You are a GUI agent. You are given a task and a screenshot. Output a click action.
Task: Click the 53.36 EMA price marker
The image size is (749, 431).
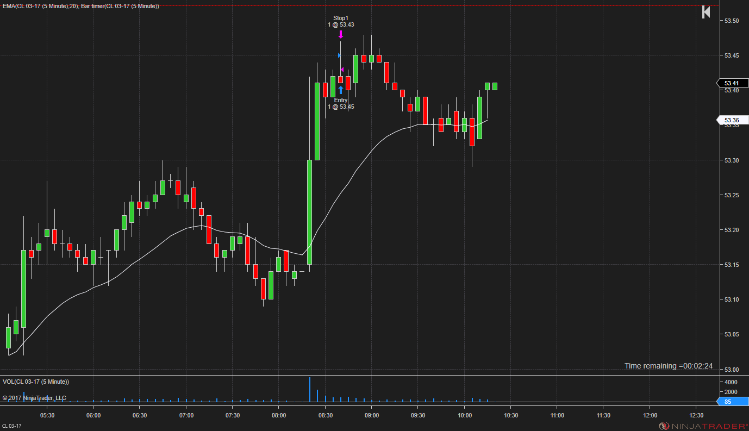click(x=732, y=120)
